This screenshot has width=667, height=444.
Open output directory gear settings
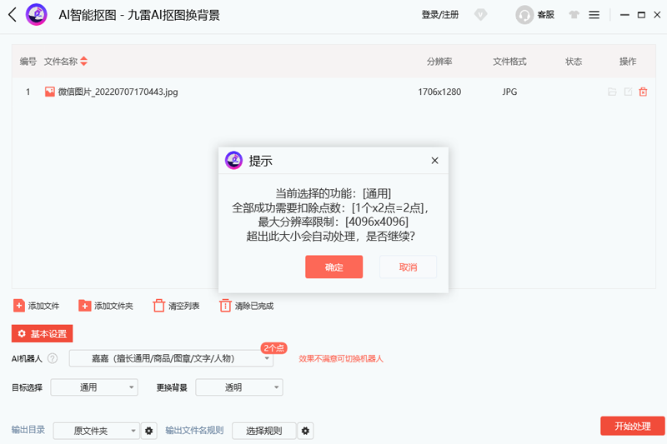149,431
